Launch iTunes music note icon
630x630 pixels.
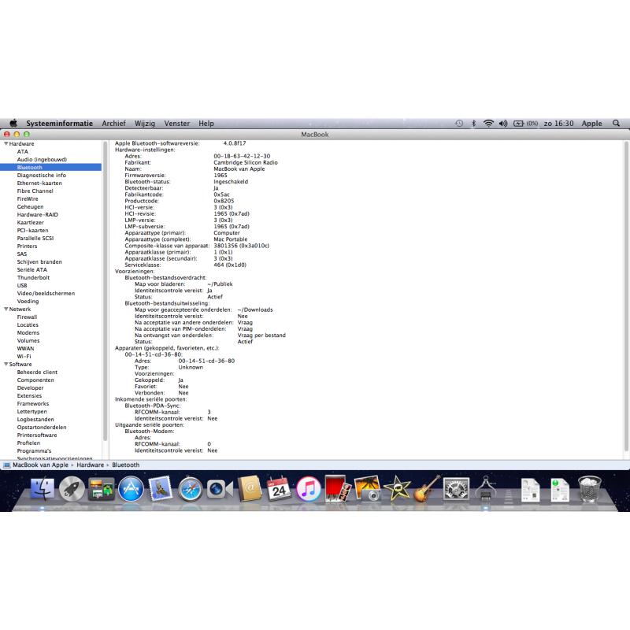(309, 489)
